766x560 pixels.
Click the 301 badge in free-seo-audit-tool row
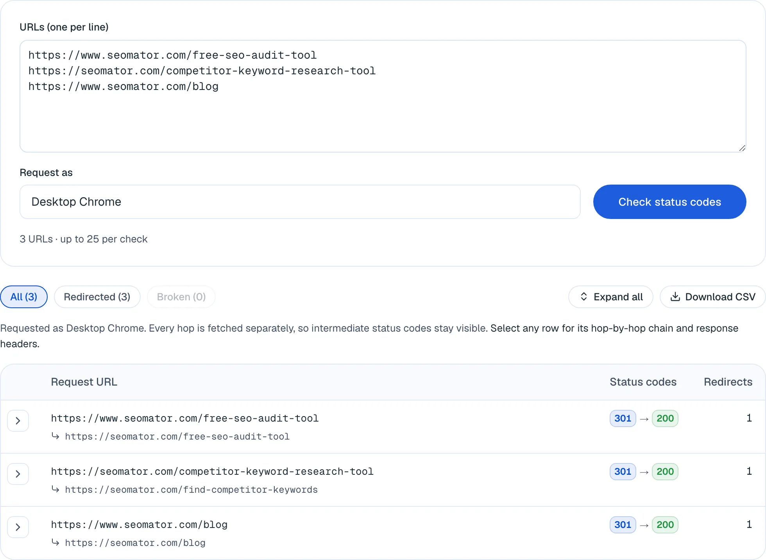(623, 418)
